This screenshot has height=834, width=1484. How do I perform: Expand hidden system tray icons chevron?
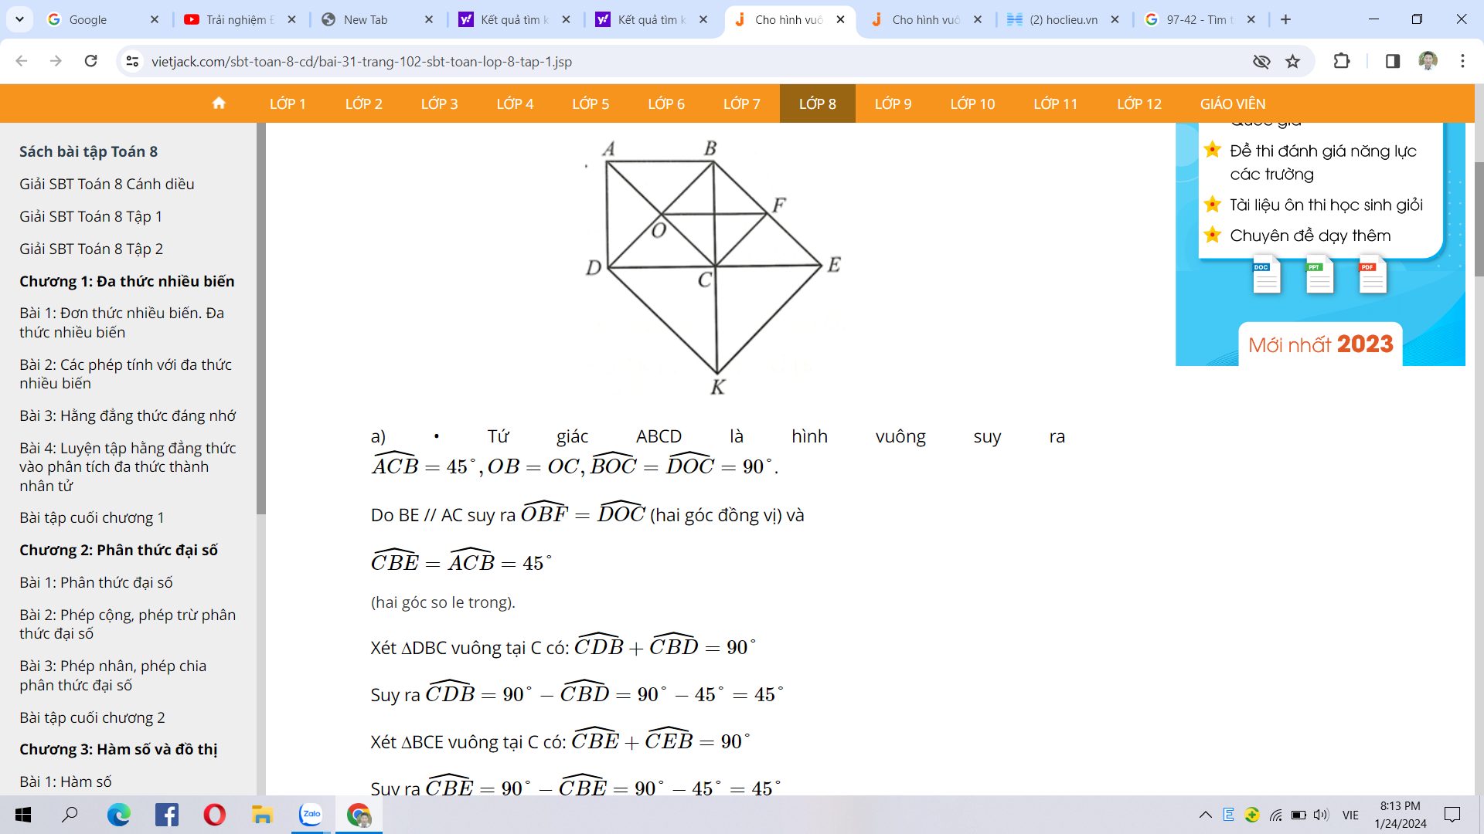pos(1205,815)
